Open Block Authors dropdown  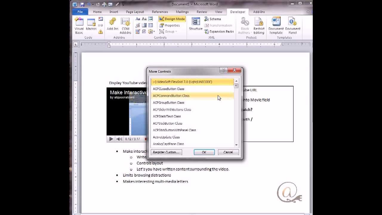pyautogui.click(x=245, y=26)
